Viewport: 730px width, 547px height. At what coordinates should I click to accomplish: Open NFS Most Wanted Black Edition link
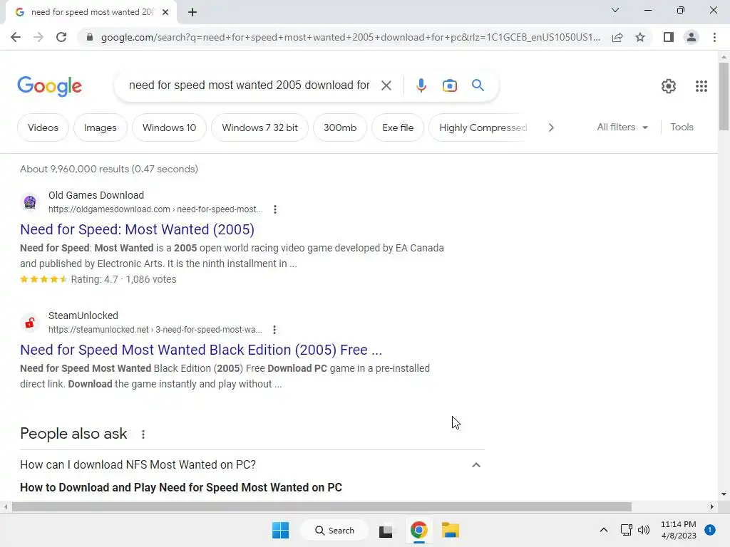click(x=201, y=350)
